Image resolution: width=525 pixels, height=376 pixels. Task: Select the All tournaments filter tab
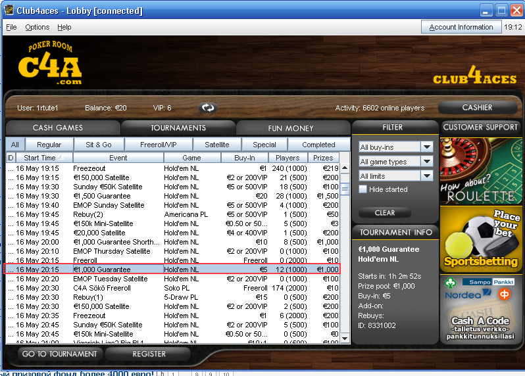pos(14,145)
